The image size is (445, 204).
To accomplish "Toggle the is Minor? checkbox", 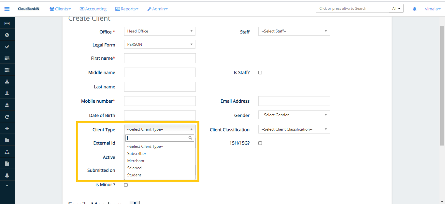I will click(126, 185).
